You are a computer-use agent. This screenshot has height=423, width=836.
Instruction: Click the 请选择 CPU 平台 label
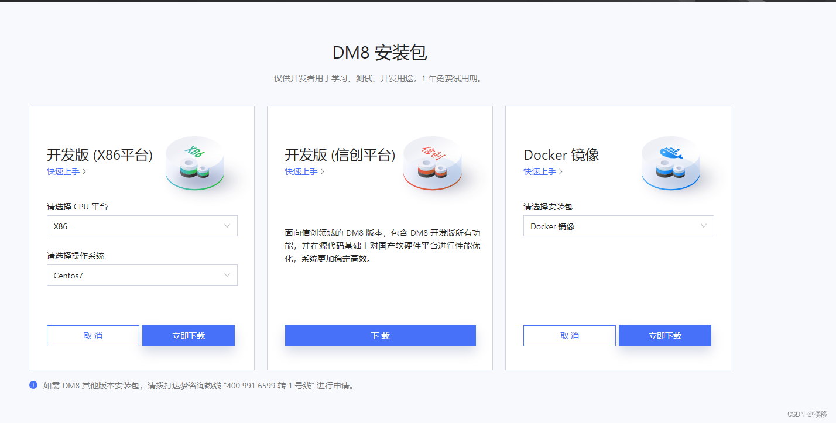[x=77, y=207]
